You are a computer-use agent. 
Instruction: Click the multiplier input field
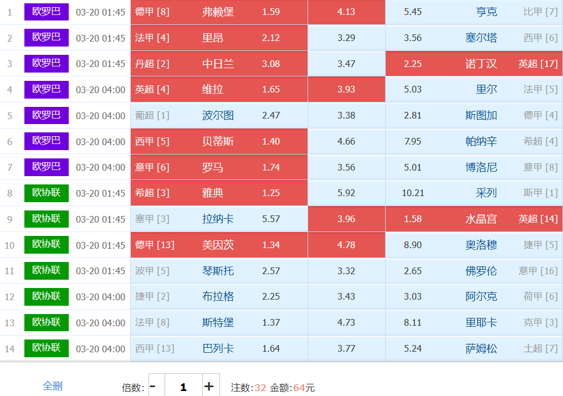(x=183, y=387)
